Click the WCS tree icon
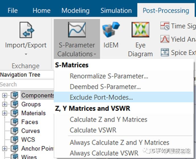This screenshot has width=196, height=159. tap(14, 140)
